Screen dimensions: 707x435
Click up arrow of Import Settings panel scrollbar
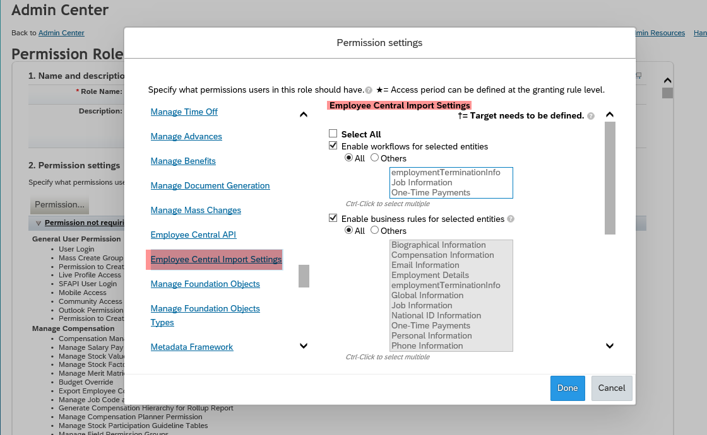pos(610,114)
